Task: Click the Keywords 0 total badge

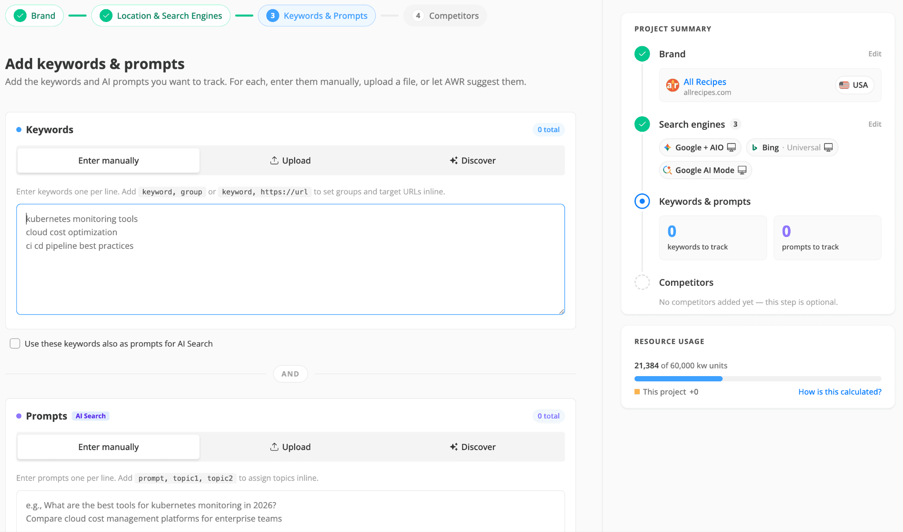Action: point(548,129)
